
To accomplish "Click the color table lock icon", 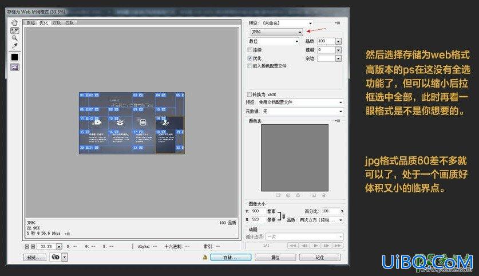I will [x=298, y=195].
